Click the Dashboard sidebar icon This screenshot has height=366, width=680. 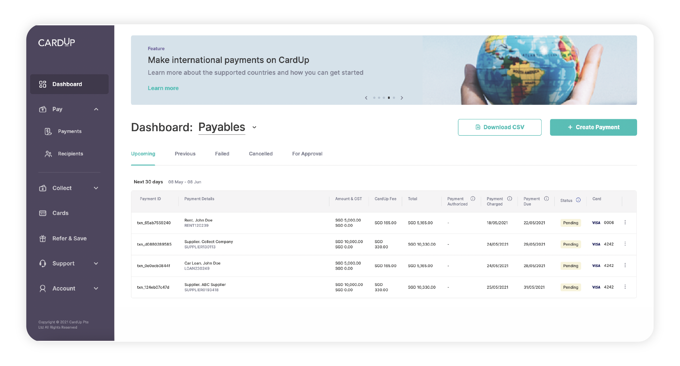[x=44, y=84]
